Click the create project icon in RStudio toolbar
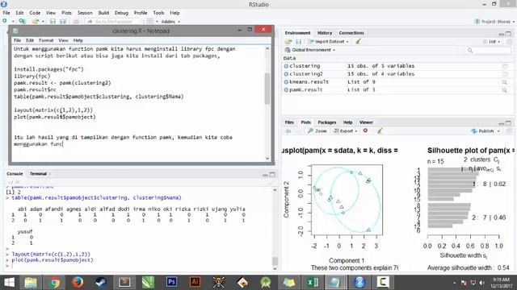 pyautogui.click(x=22, y=22)
